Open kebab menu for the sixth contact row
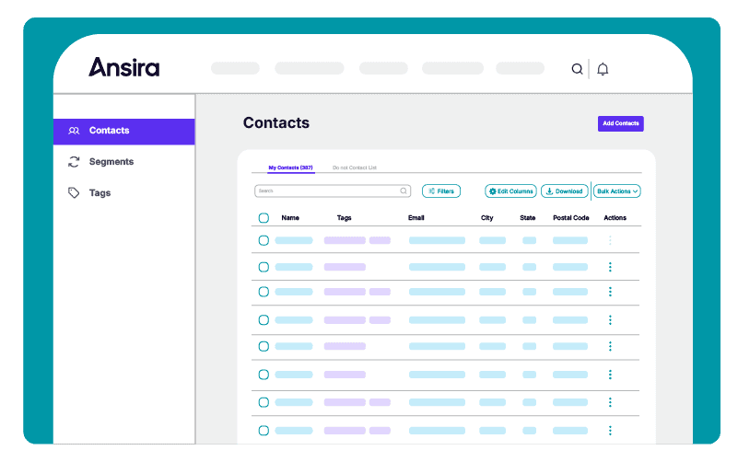The image size is (738, 462). [x=610, y=375]
